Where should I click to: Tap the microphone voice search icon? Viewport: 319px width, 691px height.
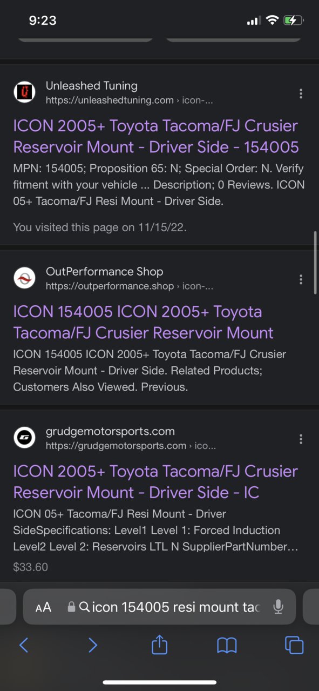tap(278, 607)
